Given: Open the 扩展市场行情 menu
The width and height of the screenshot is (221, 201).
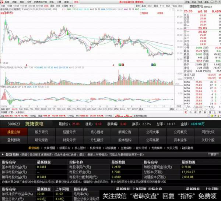Looking at the screenshot, I should point(40,2).
